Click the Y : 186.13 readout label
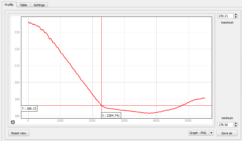The image size is (242, 141). [x=29, y=108]
